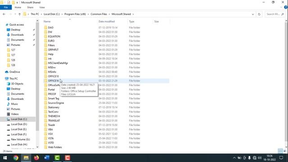This screenshot has height=162, width=288.
Task: Click the 'VSTA' folder name
Action: click(51, 138)
